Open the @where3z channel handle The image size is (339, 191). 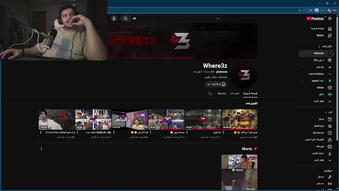pyautogui.click(x=222, y=72)
